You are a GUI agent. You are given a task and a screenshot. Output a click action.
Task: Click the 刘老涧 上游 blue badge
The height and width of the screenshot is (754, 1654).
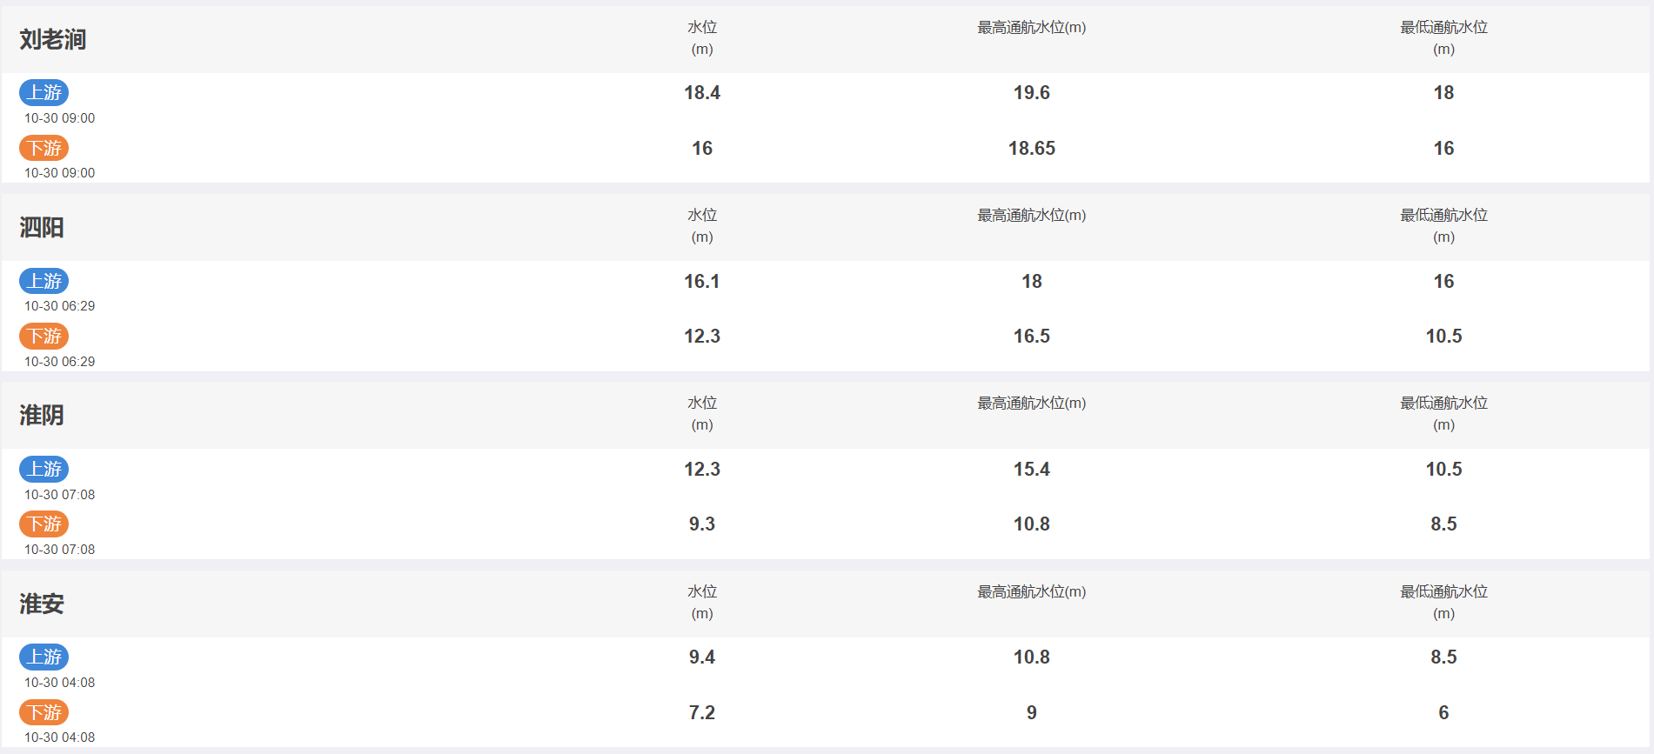pos(44,92)
